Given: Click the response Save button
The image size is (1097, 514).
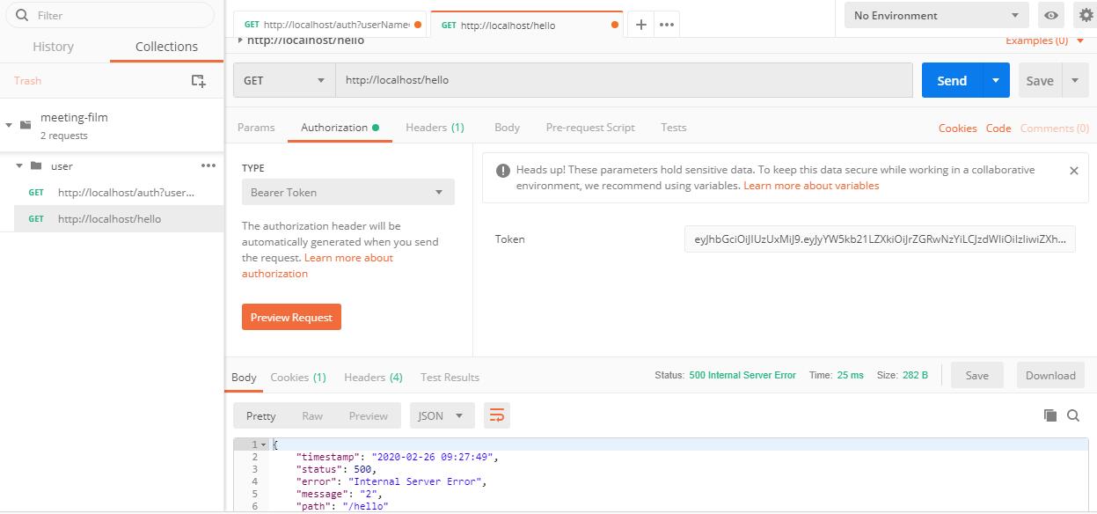Looking at the screenshot, I should coord(976,375).
